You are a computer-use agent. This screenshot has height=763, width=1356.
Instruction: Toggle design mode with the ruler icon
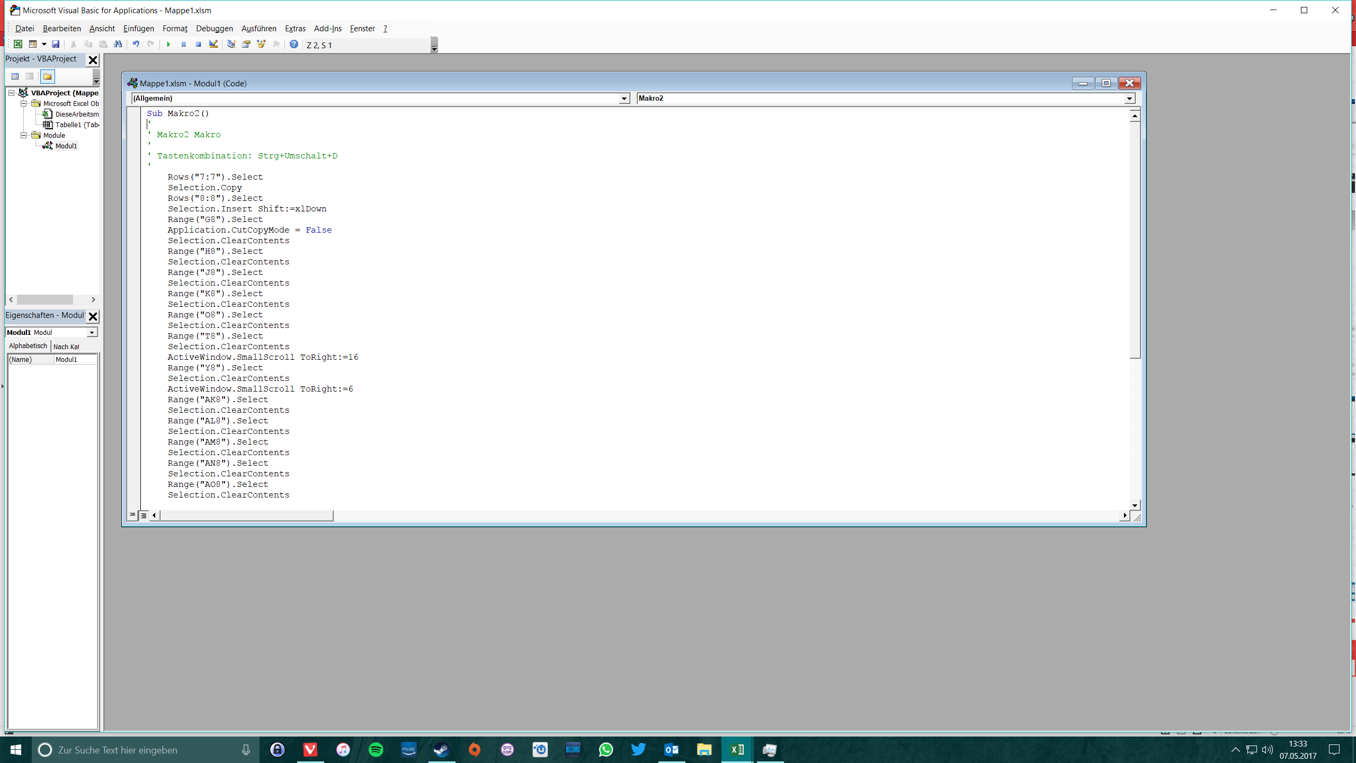(x=213, y=45)
